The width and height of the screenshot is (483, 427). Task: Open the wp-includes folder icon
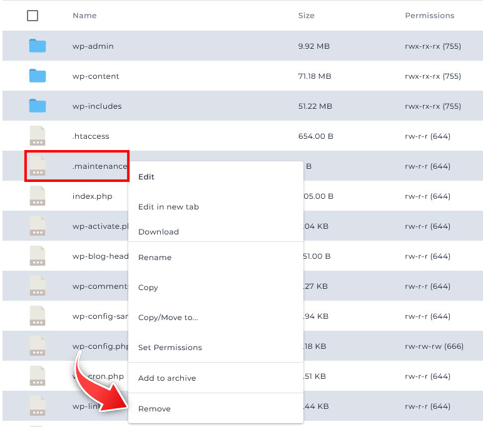coord(38,106)
